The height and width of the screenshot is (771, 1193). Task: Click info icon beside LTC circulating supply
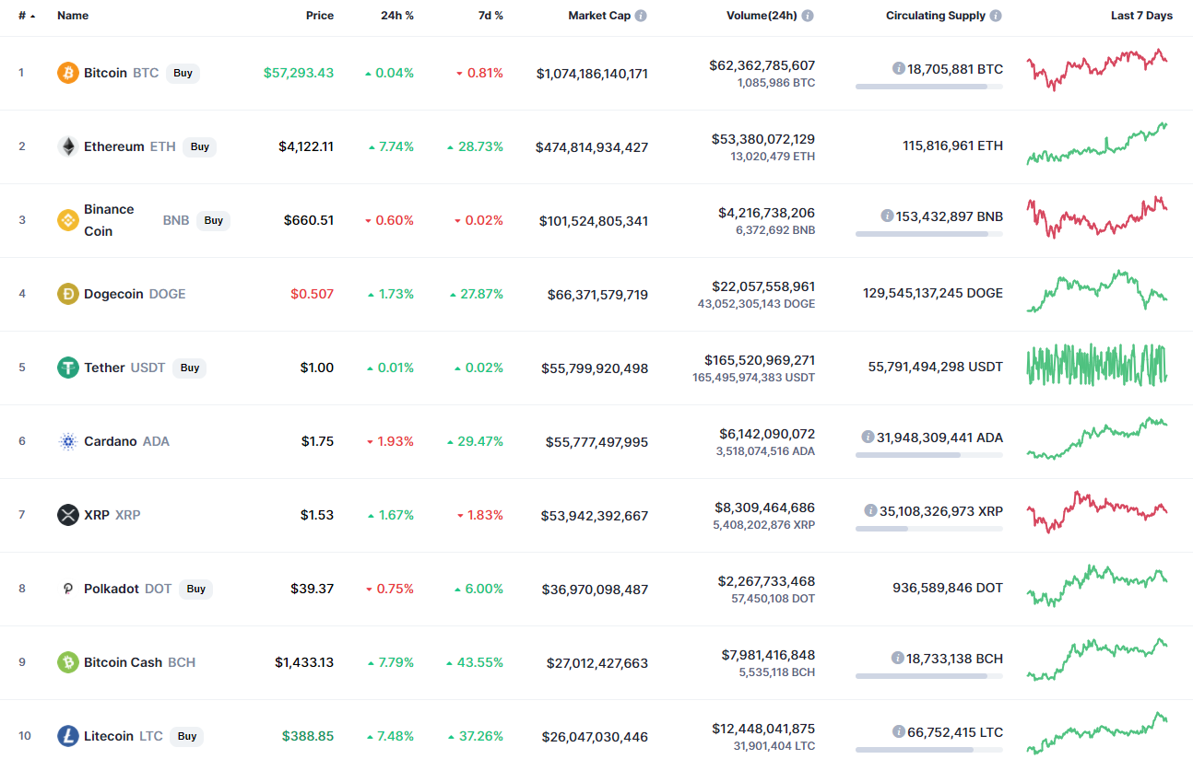pyautogui.click(x=898, y=731)
